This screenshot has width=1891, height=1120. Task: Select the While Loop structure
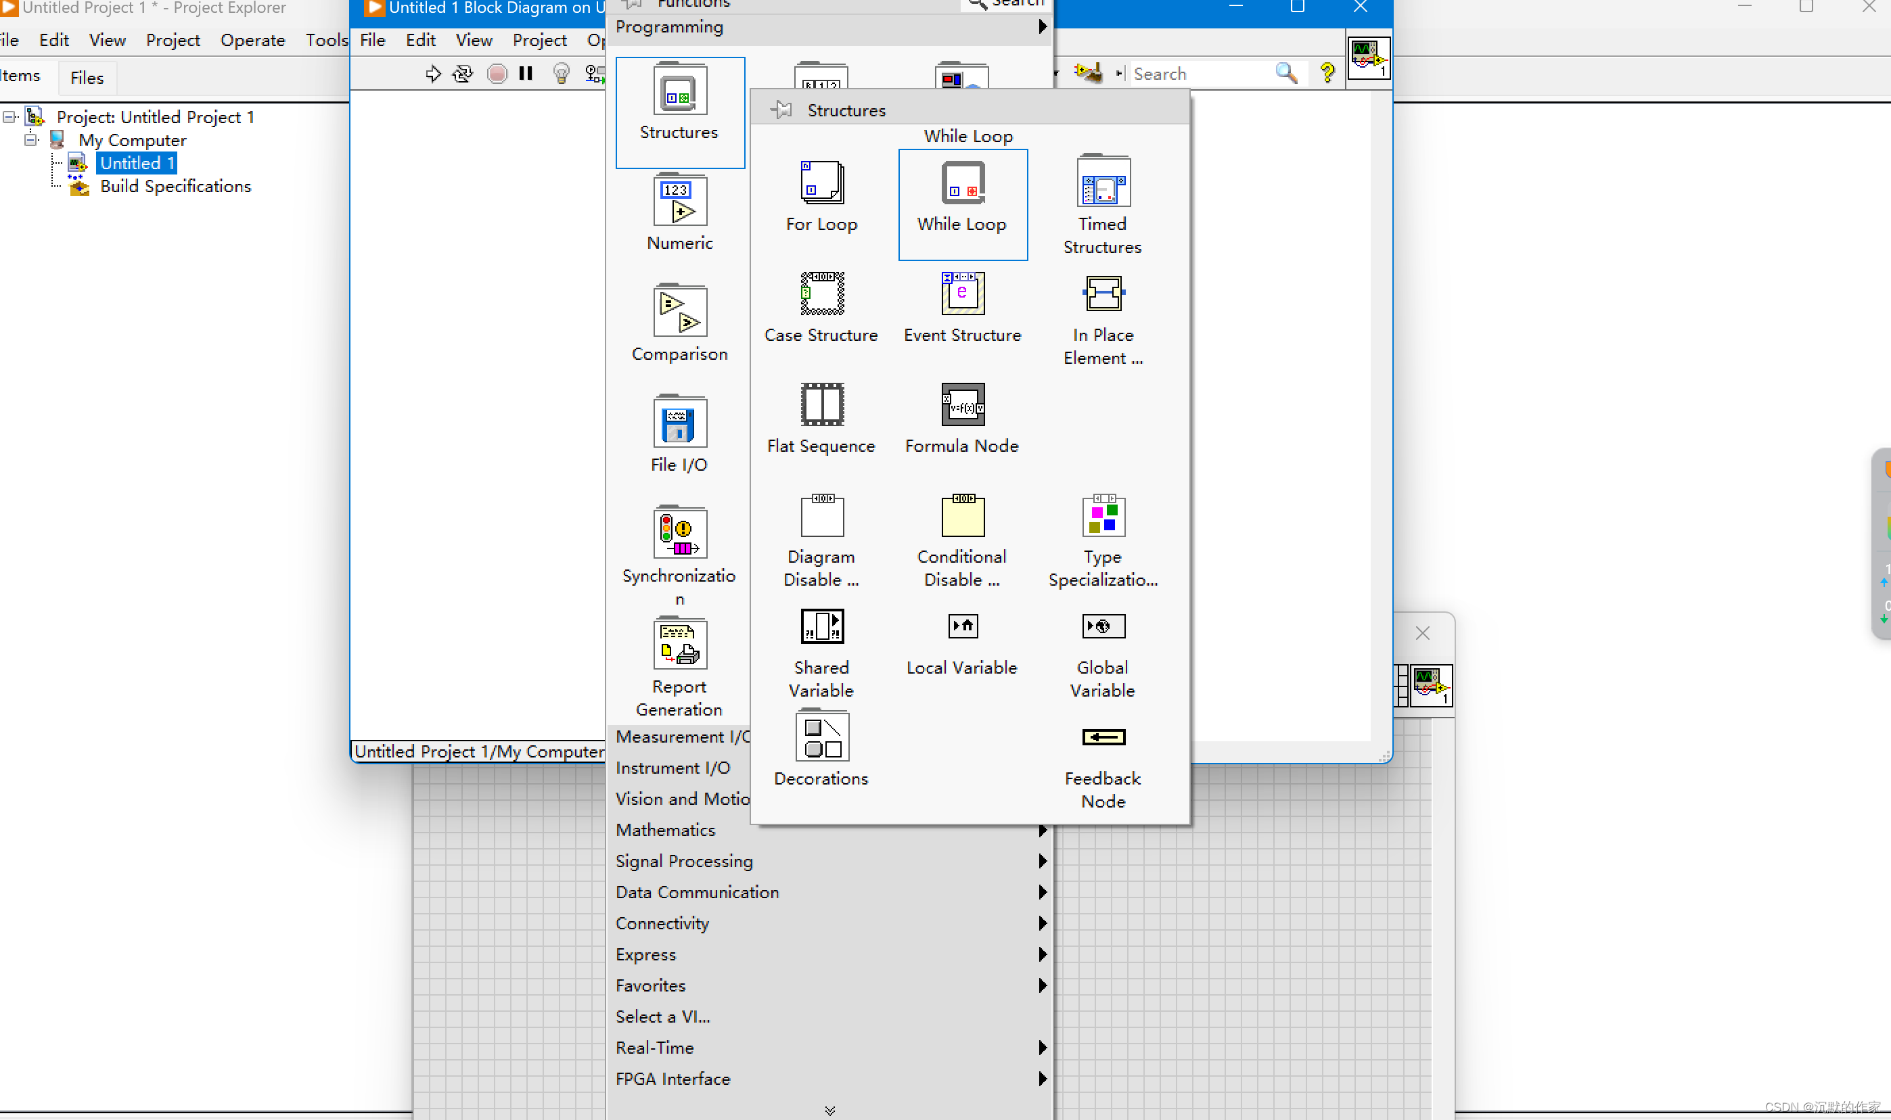[x=963, y=183]
